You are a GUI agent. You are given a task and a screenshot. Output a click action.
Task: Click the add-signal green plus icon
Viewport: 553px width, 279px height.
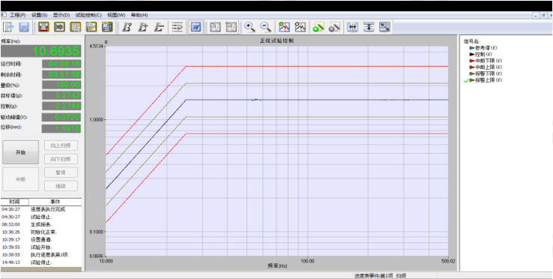coord(318,27)
